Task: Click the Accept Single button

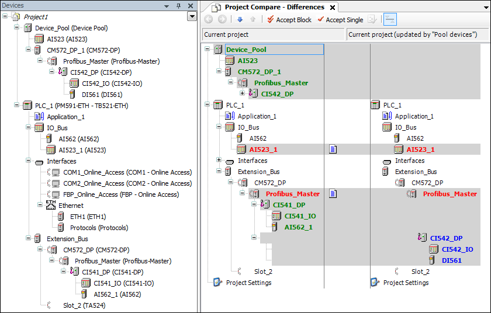Action: coord(340,19)
